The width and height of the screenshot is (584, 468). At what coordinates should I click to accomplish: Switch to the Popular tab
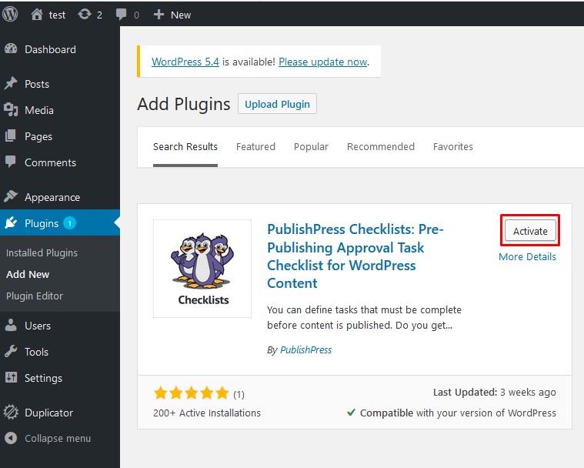(311, 146)
